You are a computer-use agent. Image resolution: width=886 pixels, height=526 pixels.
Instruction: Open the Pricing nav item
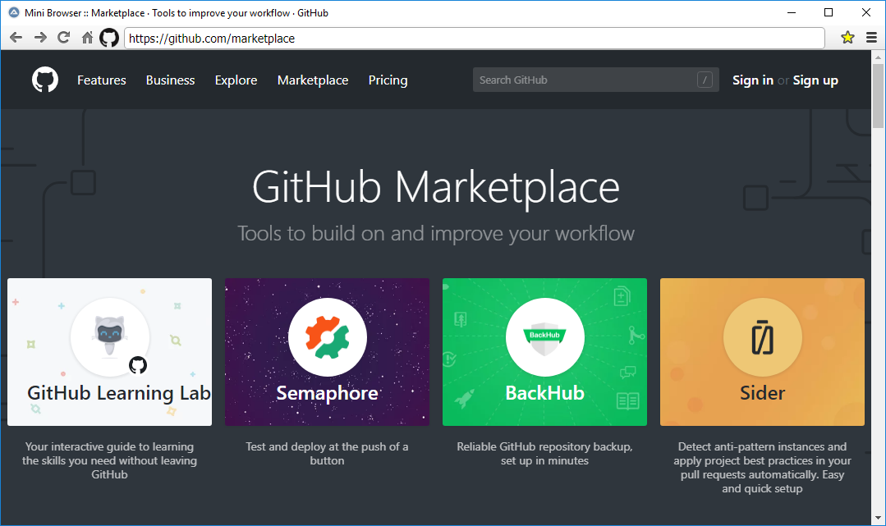pyautogui.click(x=388, y=80)
